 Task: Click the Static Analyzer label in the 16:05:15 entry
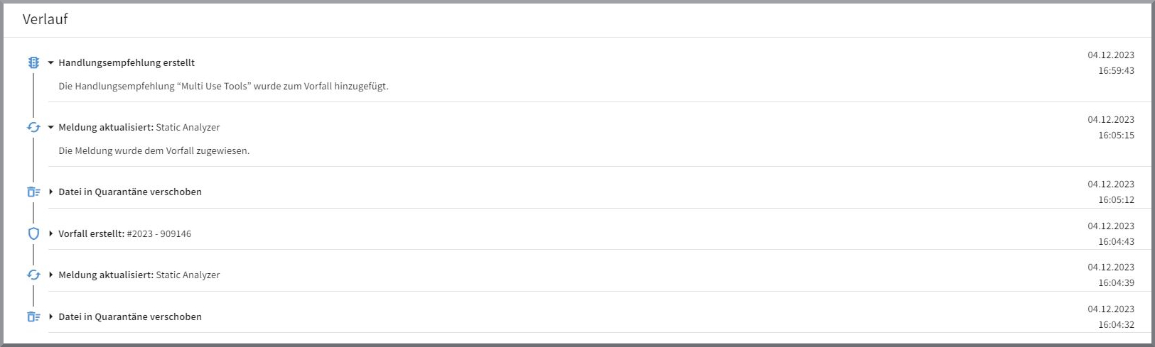188,128
